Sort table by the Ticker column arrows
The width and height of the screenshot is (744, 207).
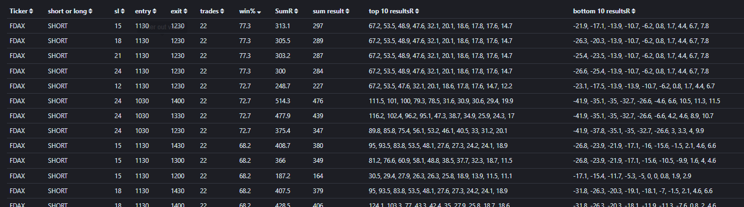[31, 11]
